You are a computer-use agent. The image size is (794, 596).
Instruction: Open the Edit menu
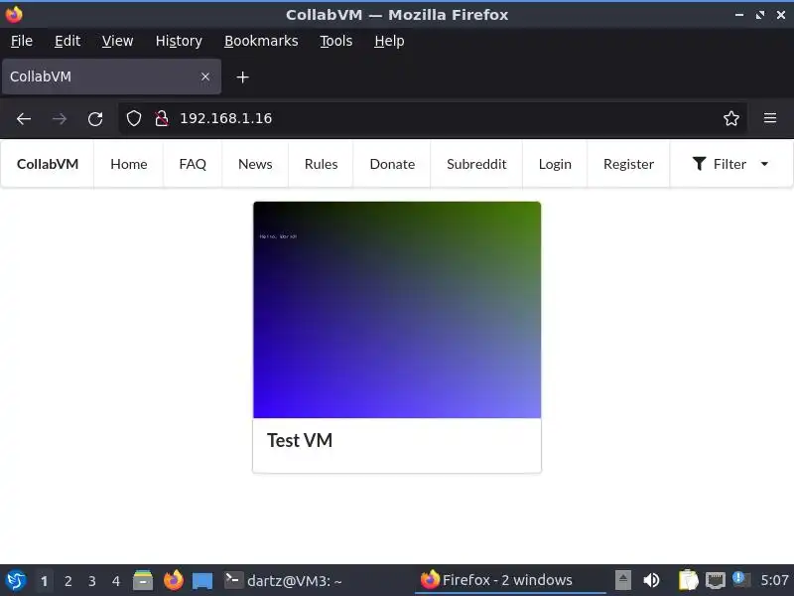pyautogui.click(x=67, y=41)
